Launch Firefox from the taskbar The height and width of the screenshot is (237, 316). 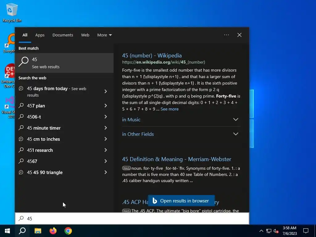tap(53, 231)
